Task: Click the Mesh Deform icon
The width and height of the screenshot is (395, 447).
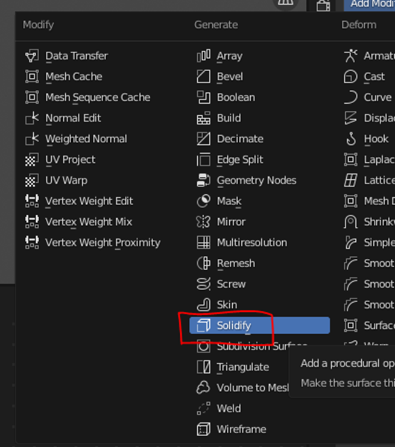Action: 350,201
